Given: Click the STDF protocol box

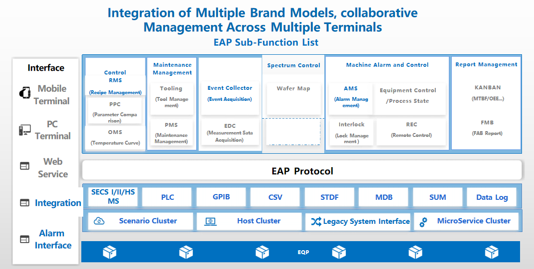Looking at the screenshot, I should 330,197.
